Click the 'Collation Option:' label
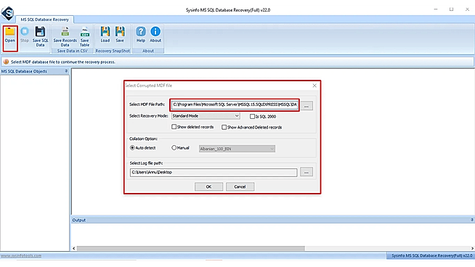This screenshot has height=267, width=475. 143,139
